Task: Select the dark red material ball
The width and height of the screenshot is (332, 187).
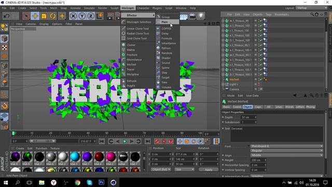Action: click(99, 157)
